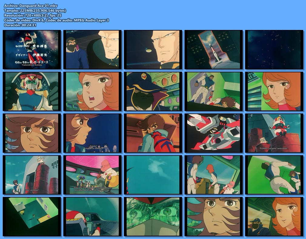Image resolution: width=306 pixels, height=239 pixels.
Task: Open the robot cockpit frame with gloved fists
Action: coord(32,91)
